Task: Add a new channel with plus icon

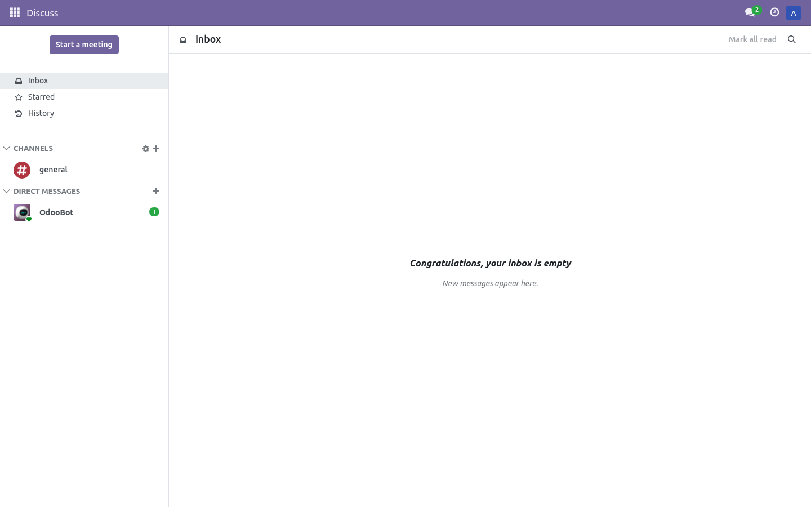Action: 156,149
